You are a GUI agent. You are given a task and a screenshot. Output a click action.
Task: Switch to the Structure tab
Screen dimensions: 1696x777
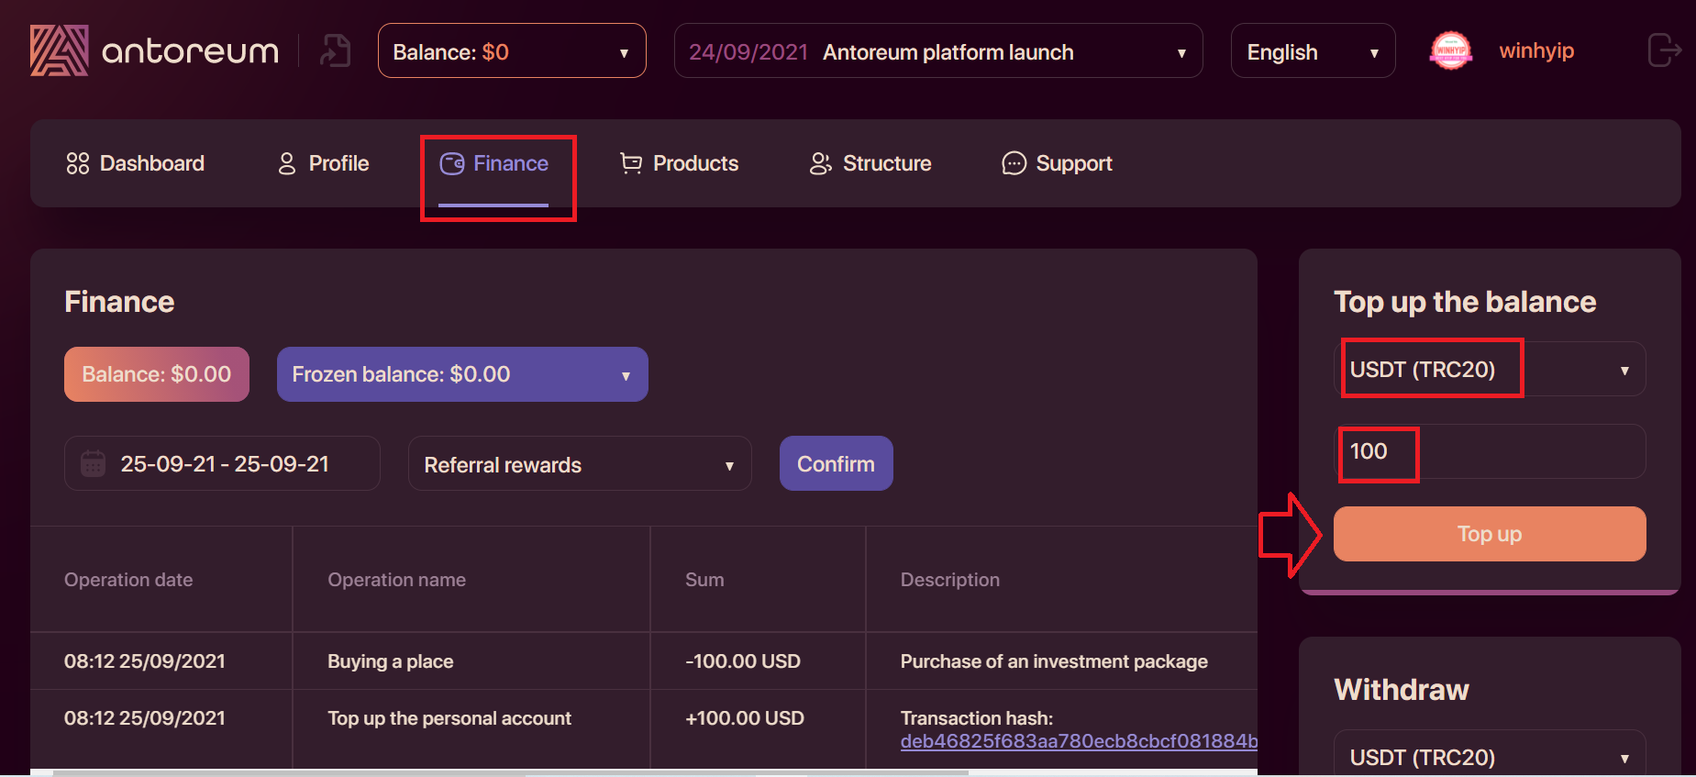[x=870, y=163]
